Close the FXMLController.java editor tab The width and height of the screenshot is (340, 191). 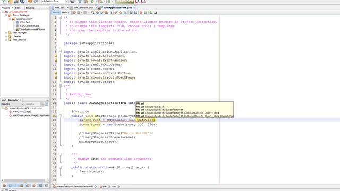pos(96,8)
